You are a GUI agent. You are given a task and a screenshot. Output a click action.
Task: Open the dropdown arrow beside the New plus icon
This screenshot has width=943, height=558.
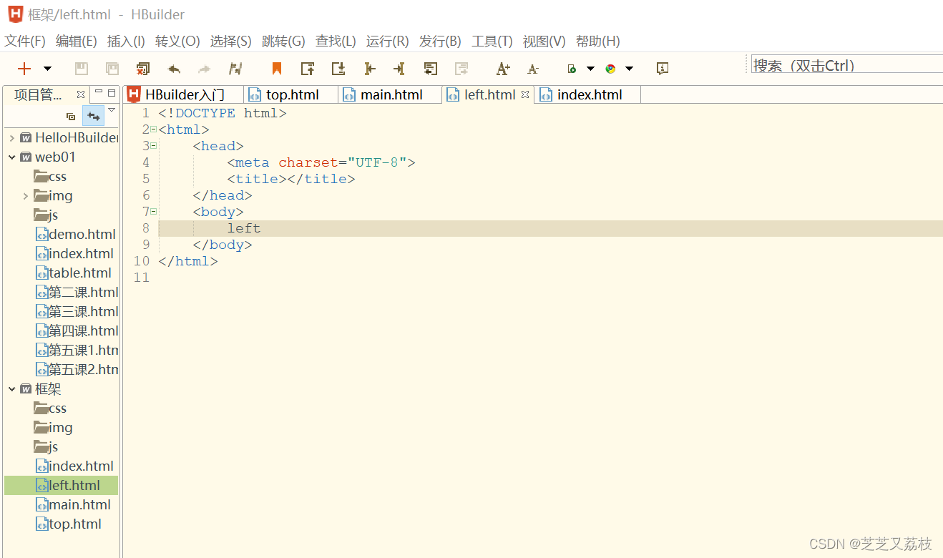(x=47, y=69)
